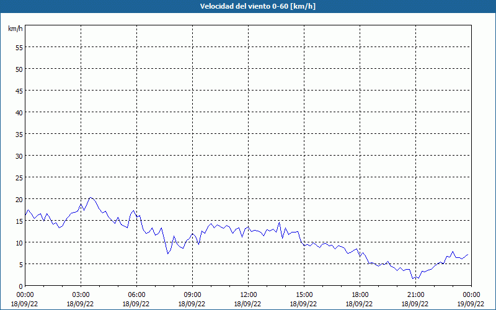Click the 20 value on the y-axis
496x310 pixels.
coord(19,199)
